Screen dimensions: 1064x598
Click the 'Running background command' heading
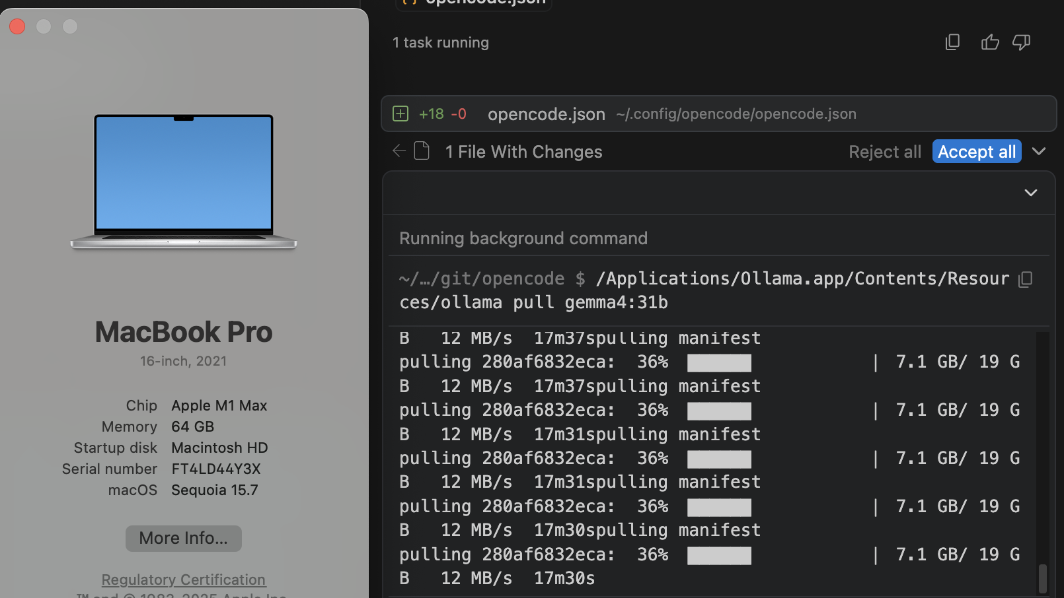point(523,238)
